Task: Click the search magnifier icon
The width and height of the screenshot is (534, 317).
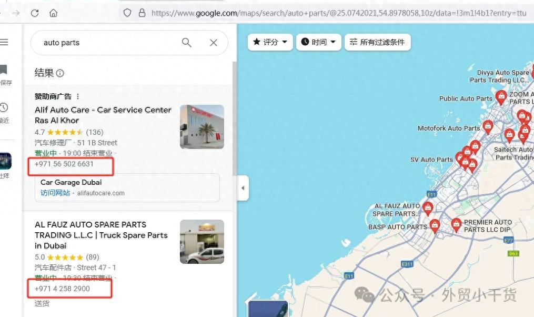Action: coord(186,43)
